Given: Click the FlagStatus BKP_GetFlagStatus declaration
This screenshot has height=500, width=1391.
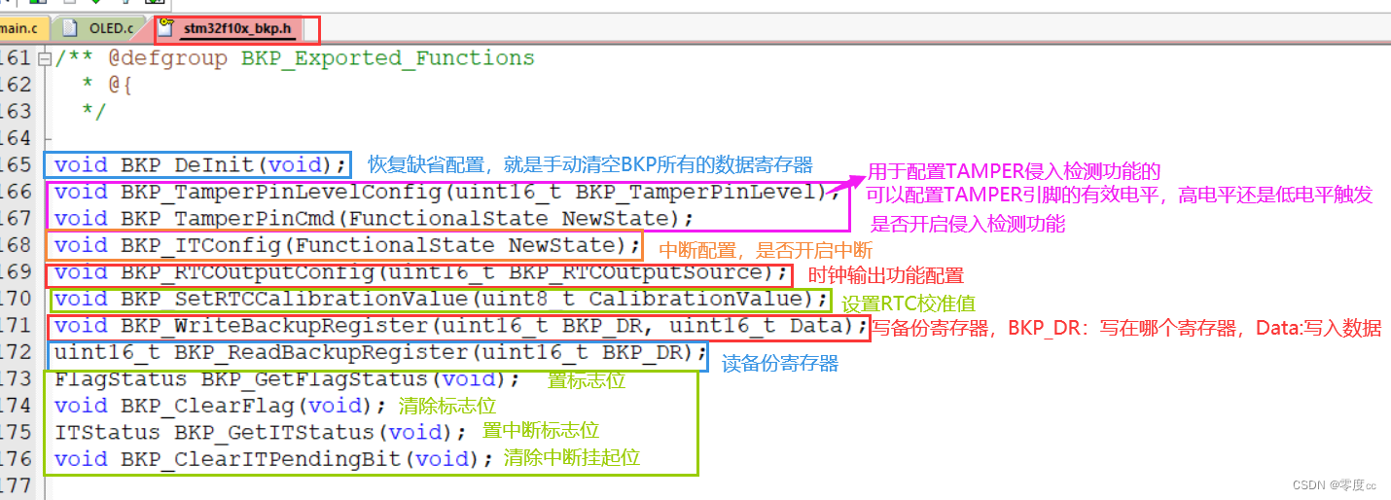Looking at the screenshot, I should pyautogui.click(x=287, y=378).
